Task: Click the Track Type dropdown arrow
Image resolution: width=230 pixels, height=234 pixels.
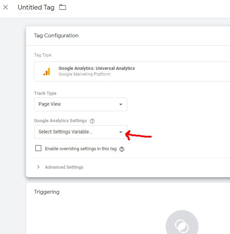Action: coord(121,104)
